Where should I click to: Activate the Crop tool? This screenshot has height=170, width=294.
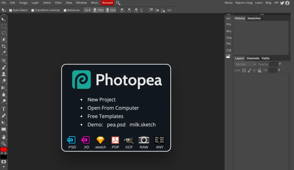pos(3,46)
